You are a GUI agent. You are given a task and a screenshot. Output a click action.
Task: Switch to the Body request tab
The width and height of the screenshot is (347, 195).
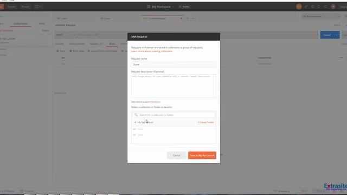coord(112,44)
